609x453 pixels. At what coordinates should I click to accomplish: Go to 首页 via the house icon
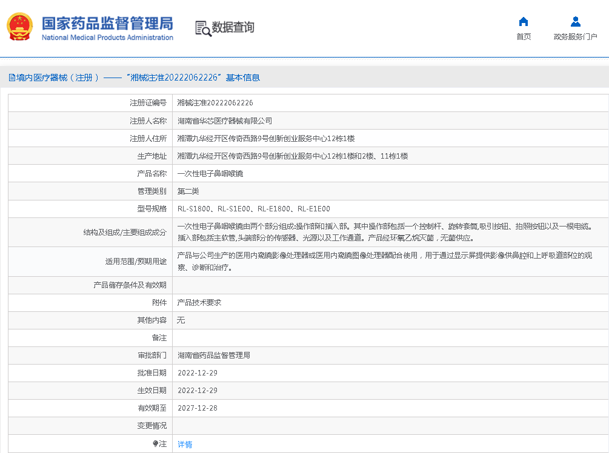click(524, 22)
